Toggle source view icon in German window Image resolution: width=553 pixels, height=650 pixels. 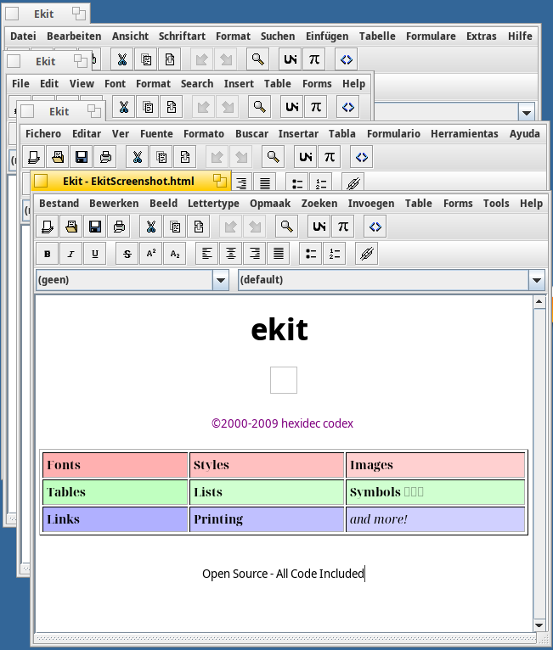(347, 59)
